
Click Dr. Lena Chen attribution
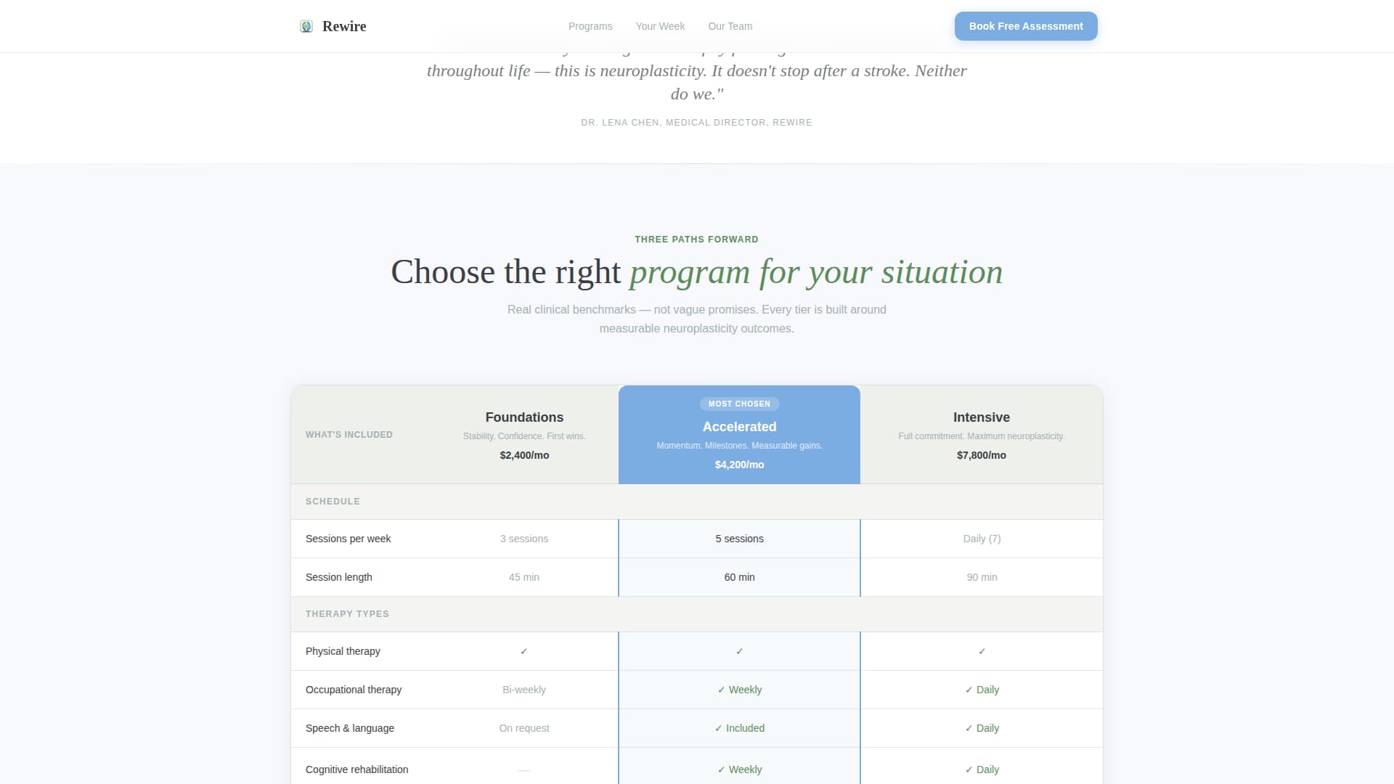click(696, 123)
